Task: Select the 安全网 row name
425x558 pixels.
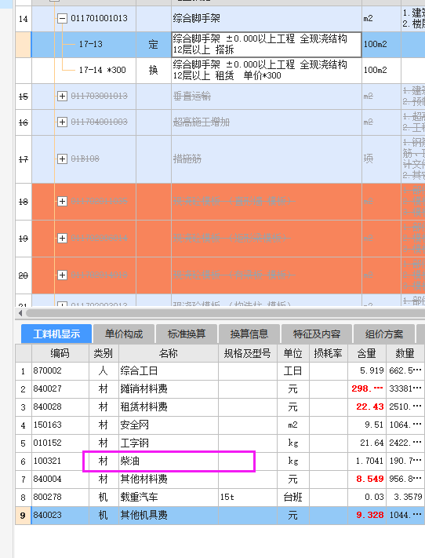Action: click(134, 425)
